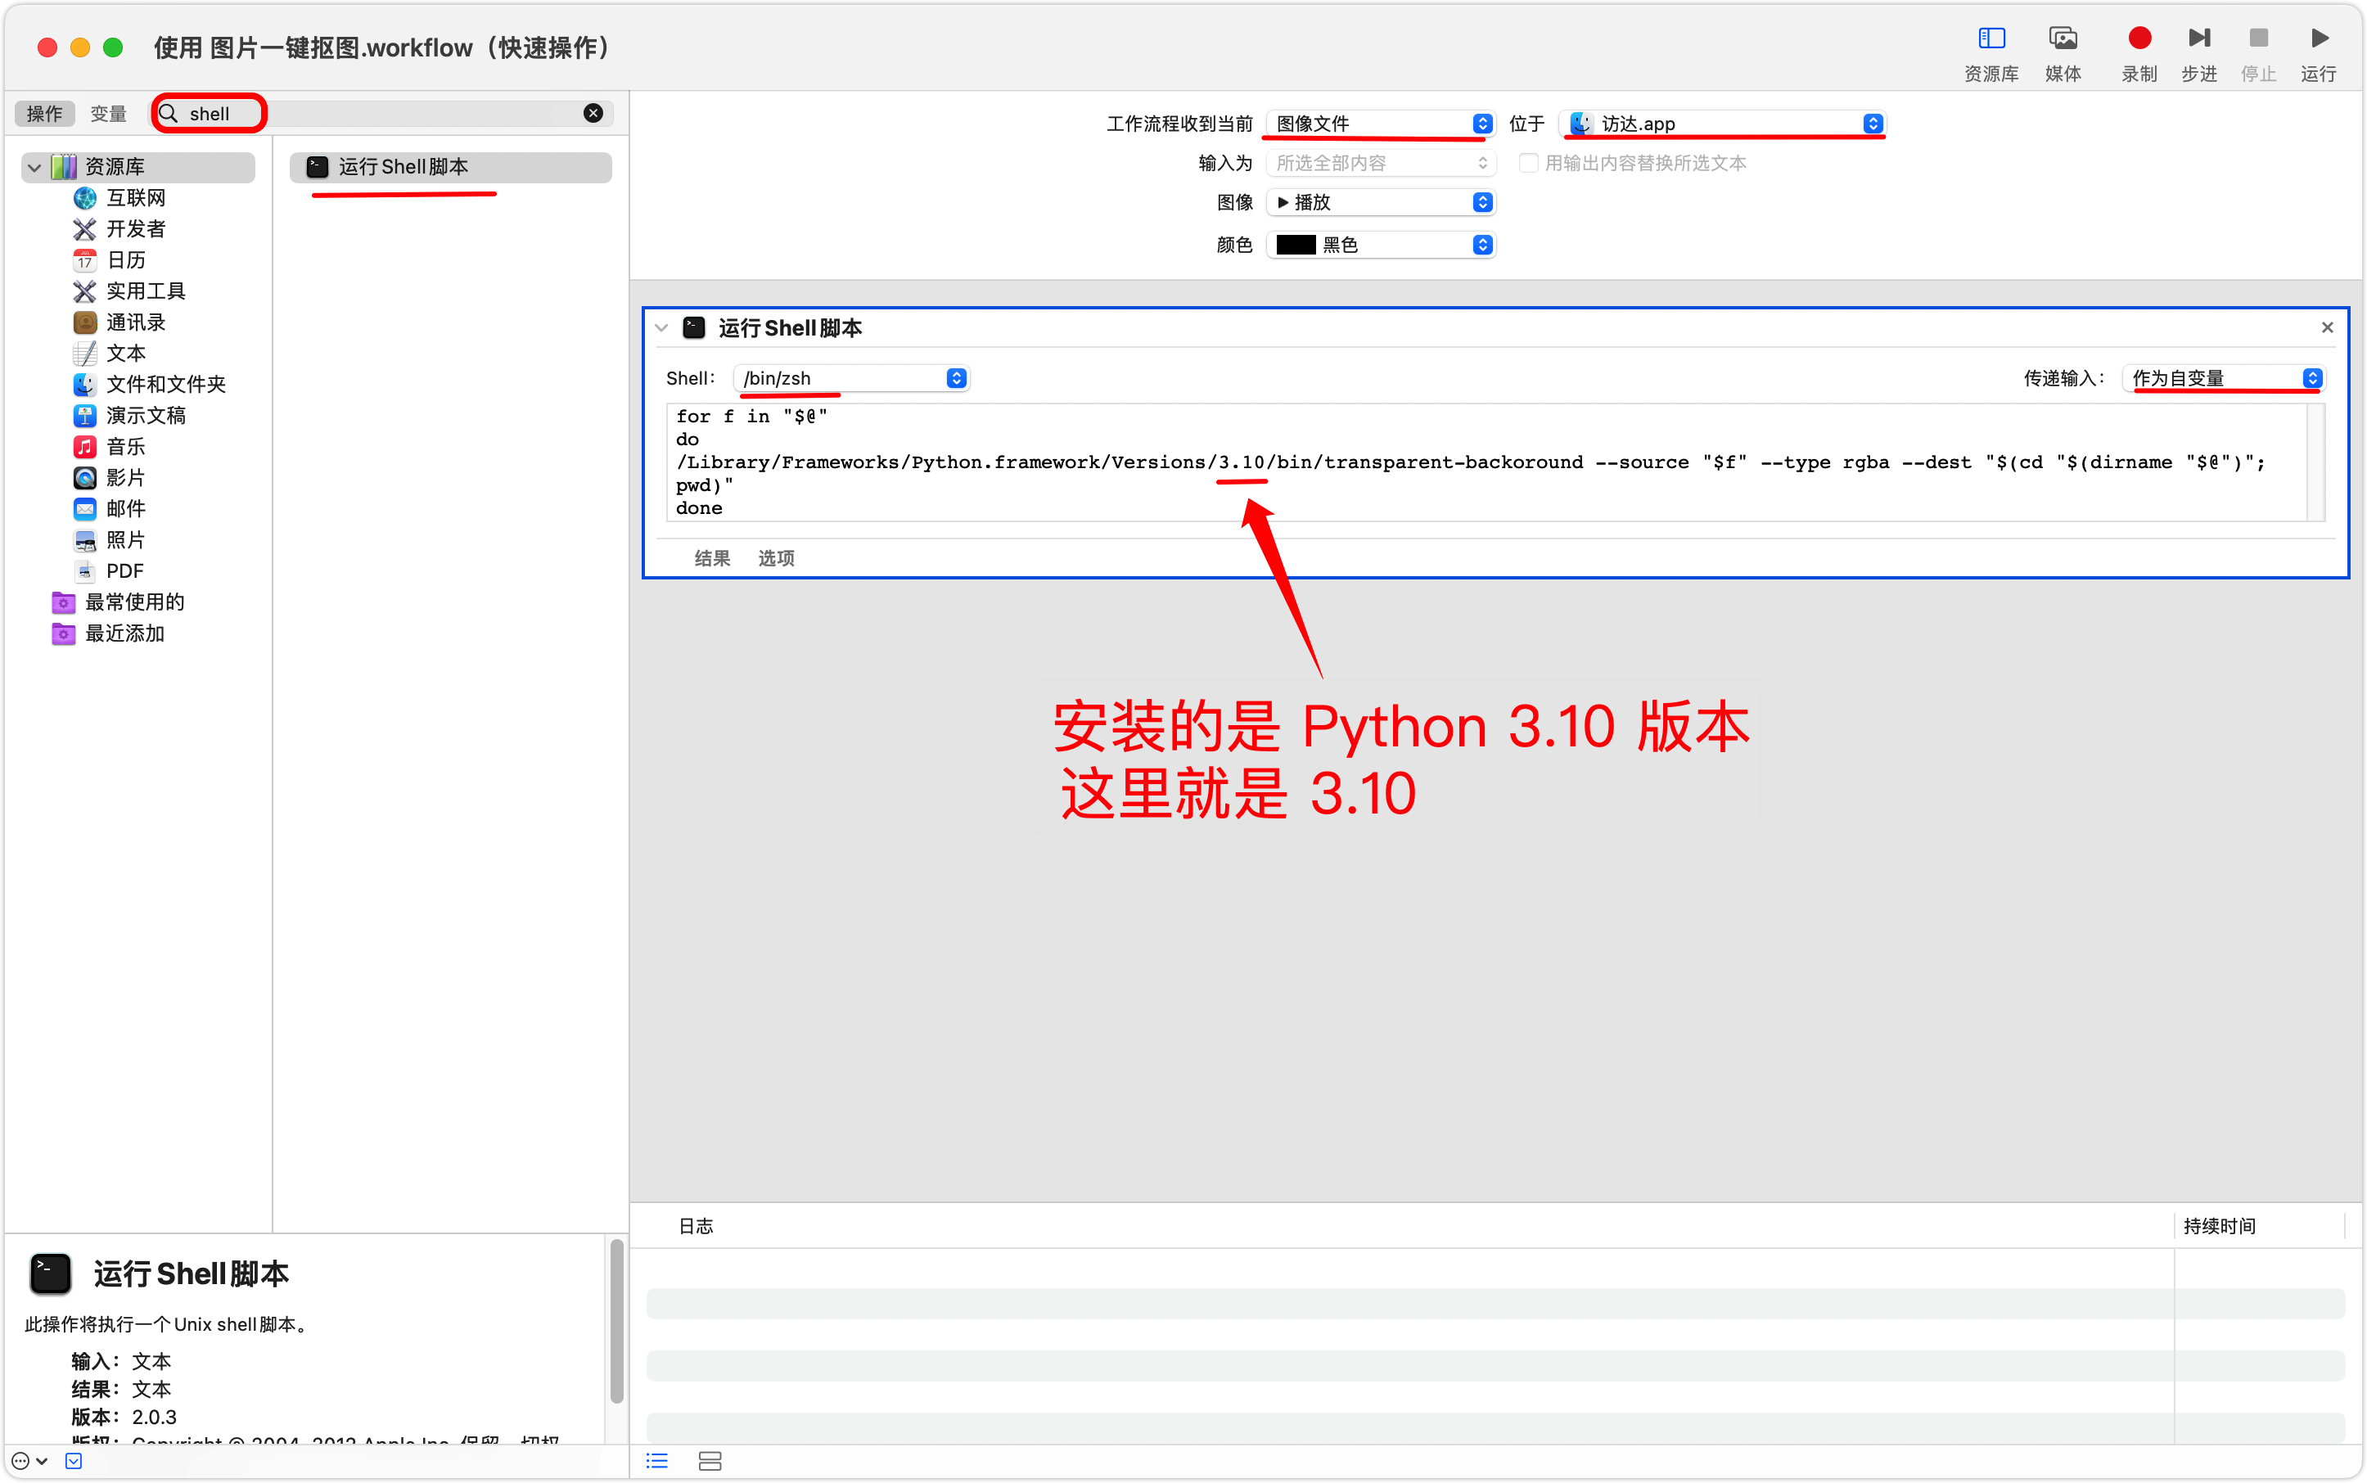The image size is (2367, 1483).
Task: Click 持续时间 column header
Action: click(x=2219, y=1226)
